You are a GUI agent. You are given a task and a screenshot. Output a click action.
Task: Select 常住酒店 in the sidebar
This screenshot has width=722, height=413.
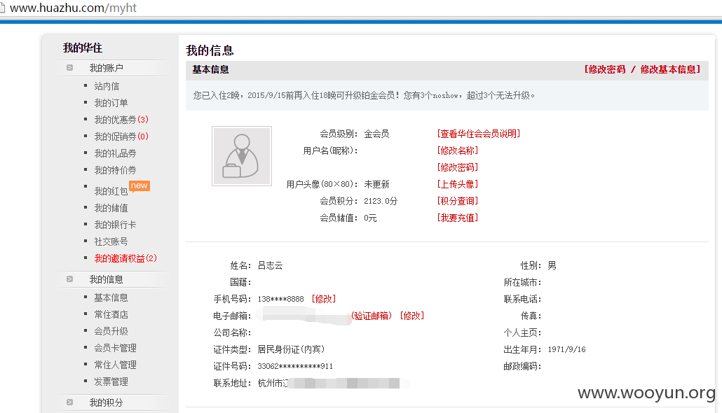click(x=111, y=314)
